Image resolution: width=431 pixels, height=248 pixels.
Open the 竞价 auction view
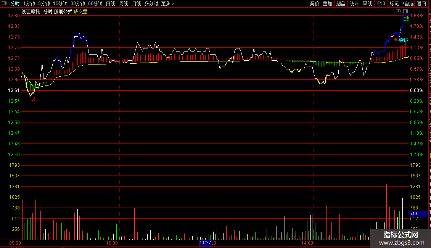tap(314, 3)
